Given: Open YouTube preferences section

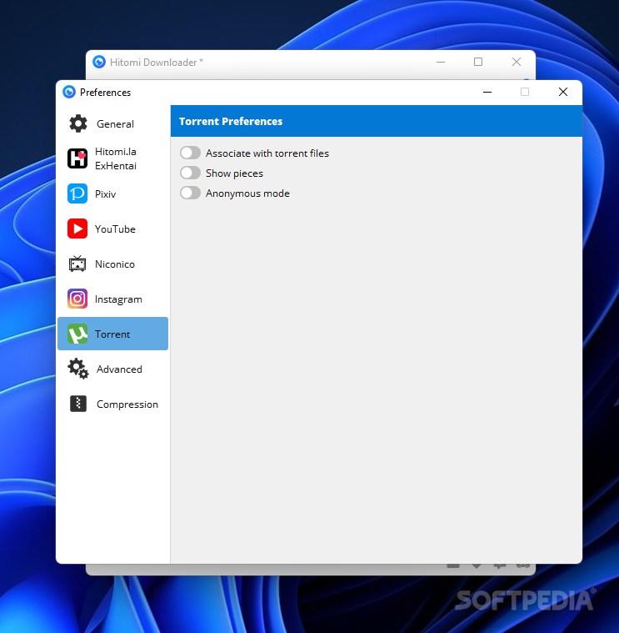Looking at the screenshot, I should point(113,229).
